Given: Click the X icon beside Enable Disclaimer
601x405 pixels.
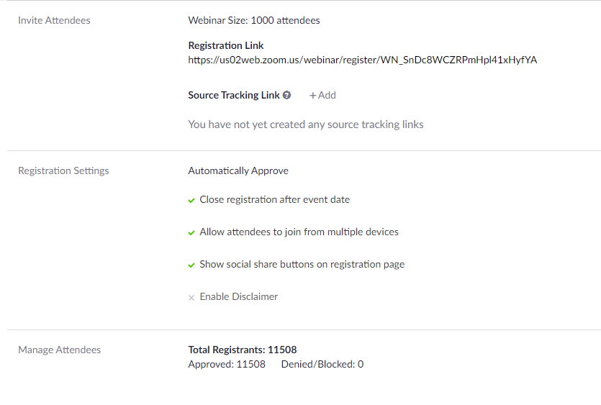Looking at the screenshot, I should pyautogui.click(x=191, y=298).
